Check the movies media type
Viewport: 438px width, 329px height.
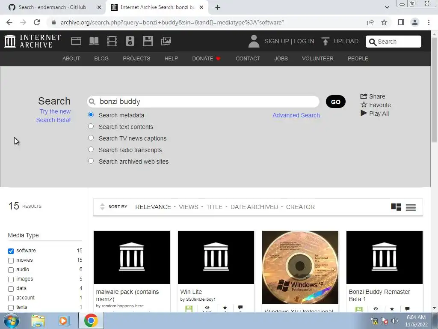(11, 260)
